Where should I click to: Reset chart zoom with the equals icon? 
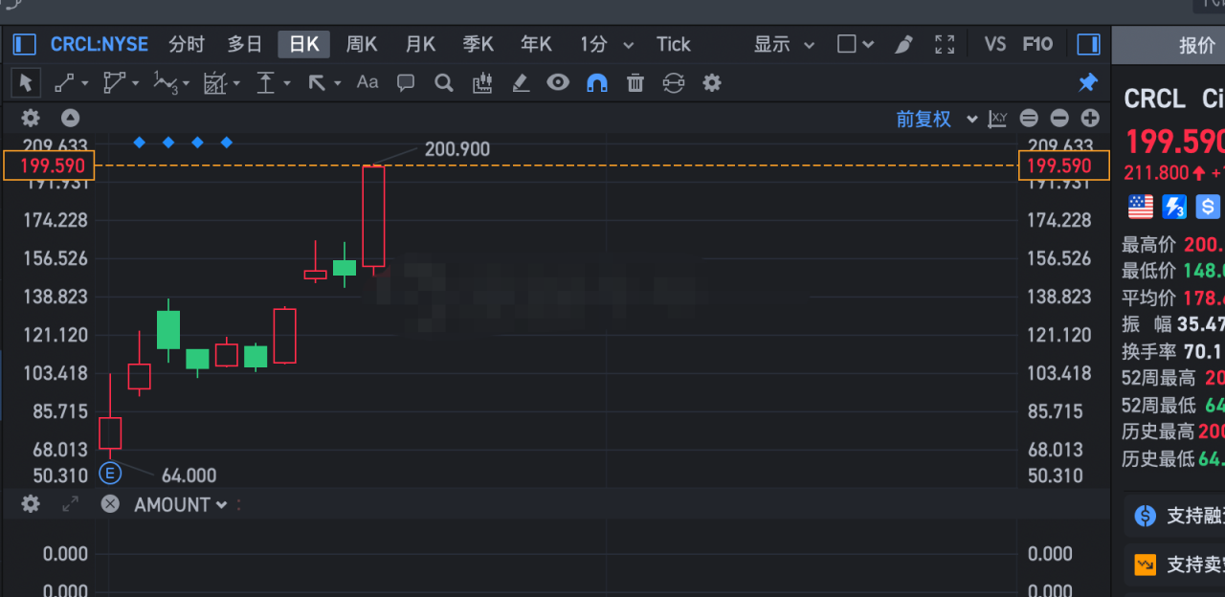click(x=1029, y=119)
